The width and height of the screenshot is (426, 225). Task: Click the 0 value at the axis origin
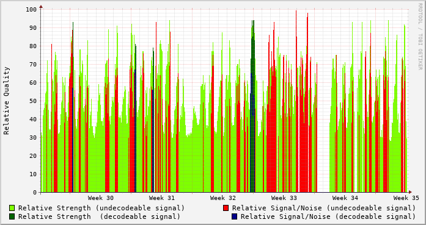(x=35, y=193)
